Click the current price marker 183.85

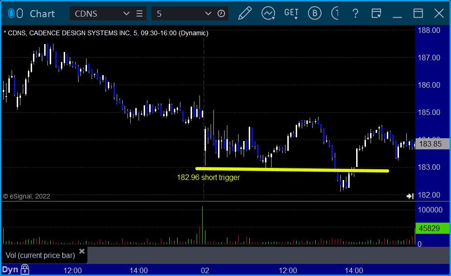432,144
